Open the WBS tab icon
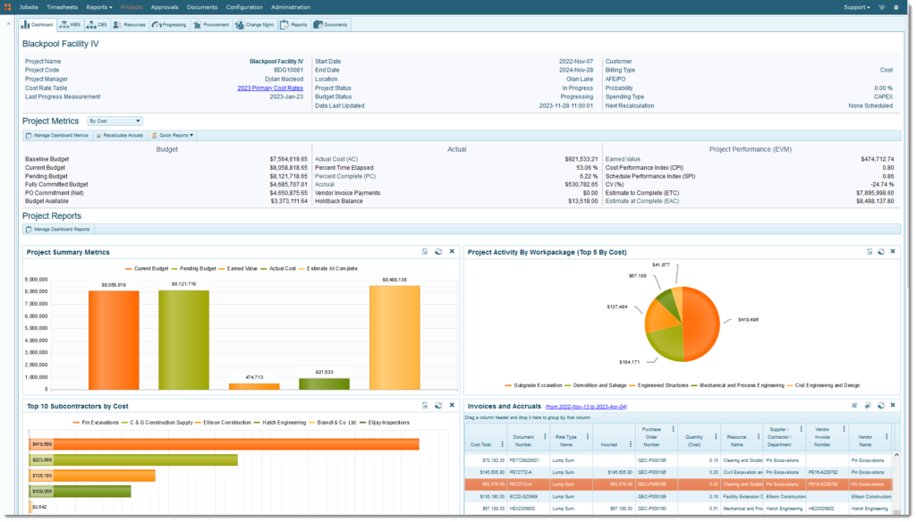The image size is (916, 522). [64, 24]
